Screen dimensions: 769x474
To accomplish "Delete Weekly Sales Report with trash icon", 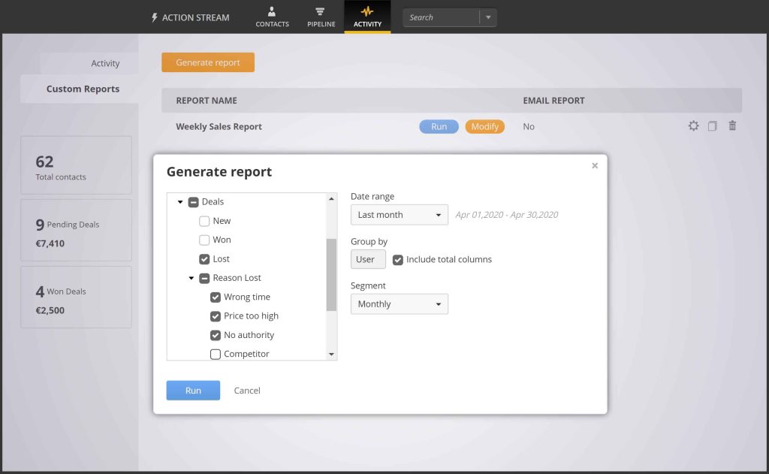I will point(732,126).
